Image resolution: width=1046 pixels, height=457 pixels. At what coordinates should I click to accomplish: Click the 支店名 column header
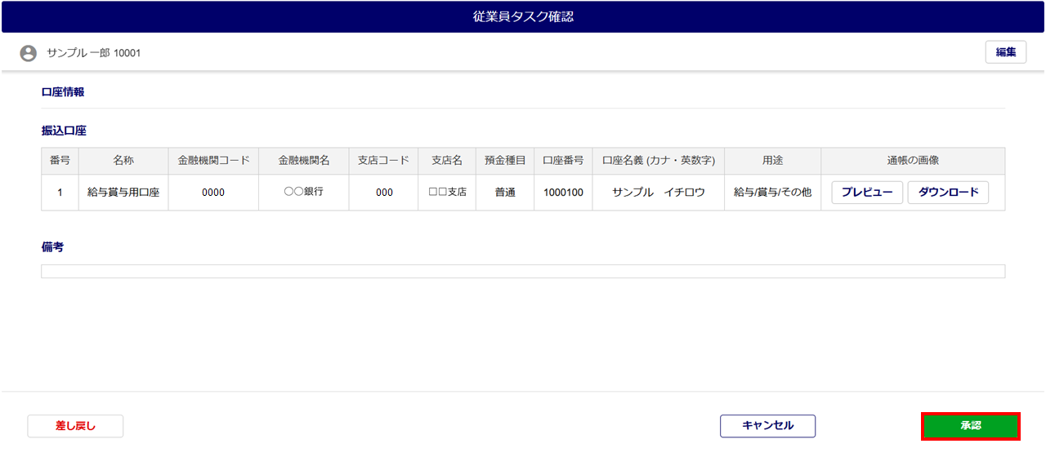(x=447, y=161)
